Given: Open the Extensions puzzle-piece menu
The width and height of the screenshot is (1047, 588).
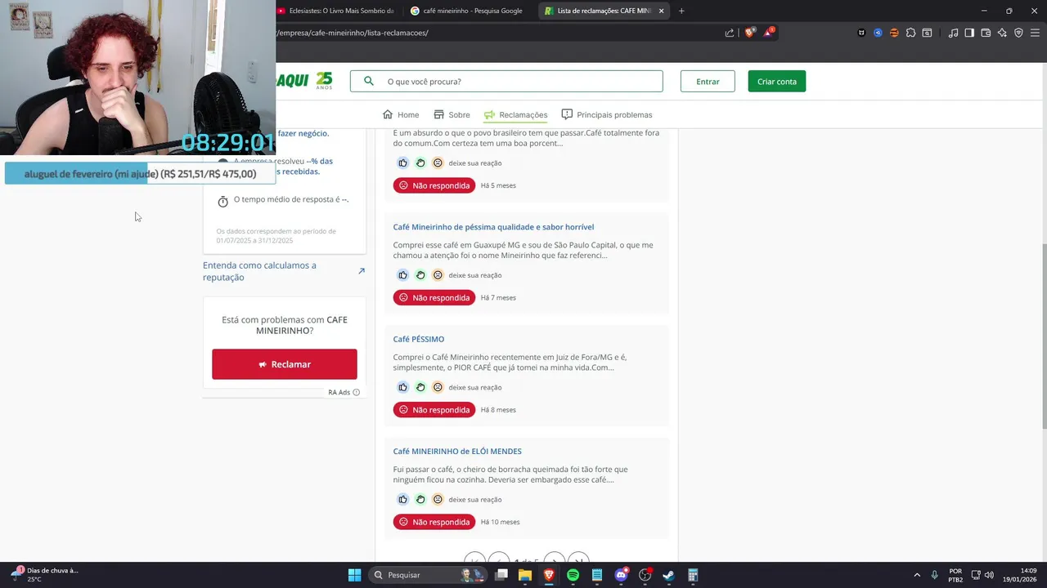Looking at the screenshot, I should click(910, 33).
